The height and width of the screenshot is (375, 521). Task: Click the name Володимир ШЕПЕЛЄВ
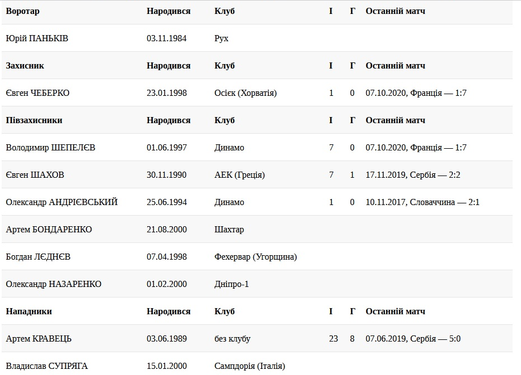pos(50,148)
